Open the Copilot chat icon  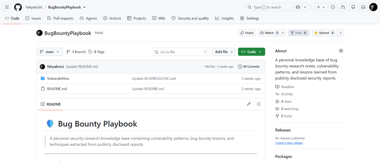[298, 7]
